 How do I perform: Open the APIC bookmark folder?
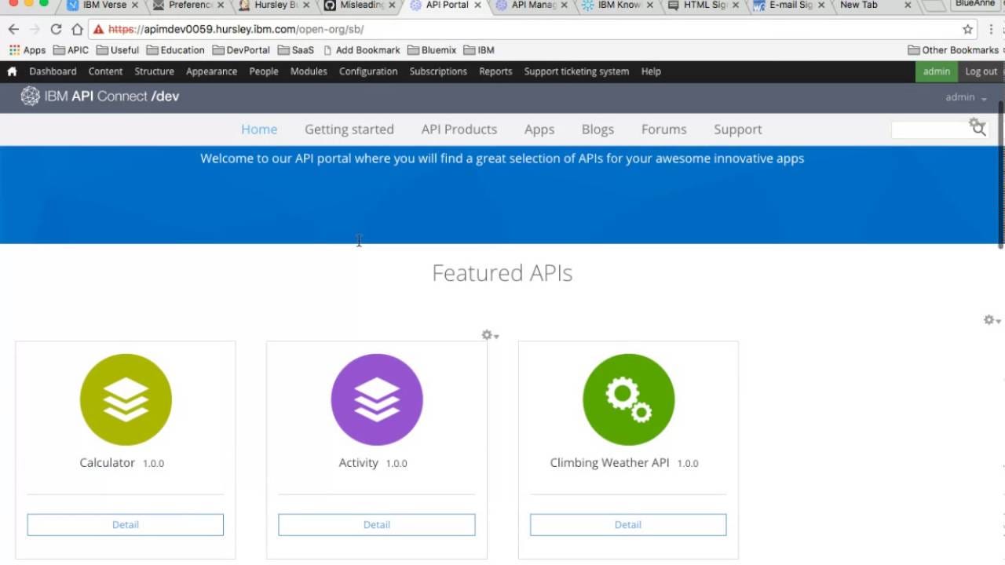[71, 50]
